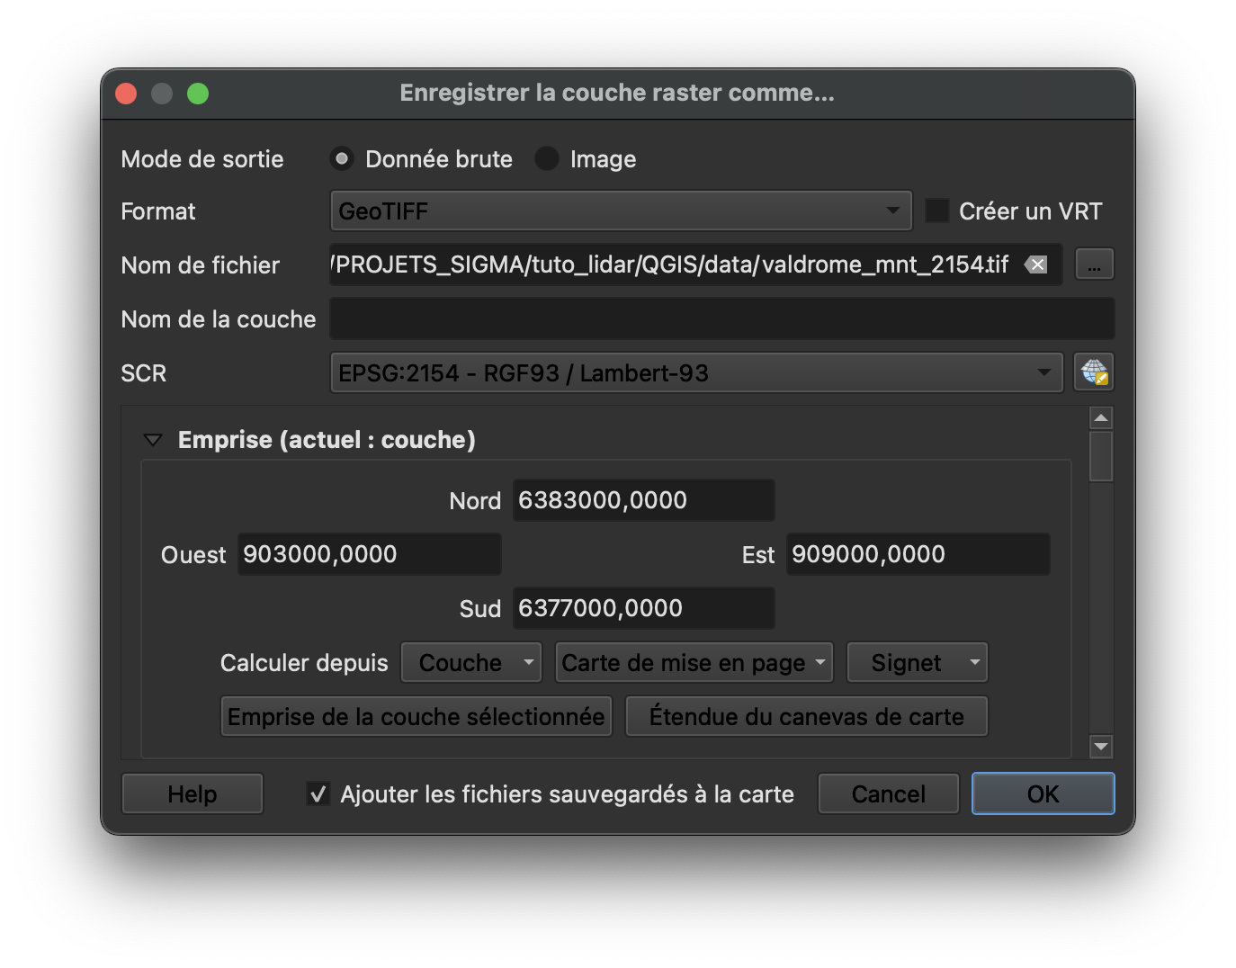Viewport: 1236px width, 968px height.
Task: Open the GeoTIFF format dropdown
Action: pyautogui.click(x=621, y=211)
